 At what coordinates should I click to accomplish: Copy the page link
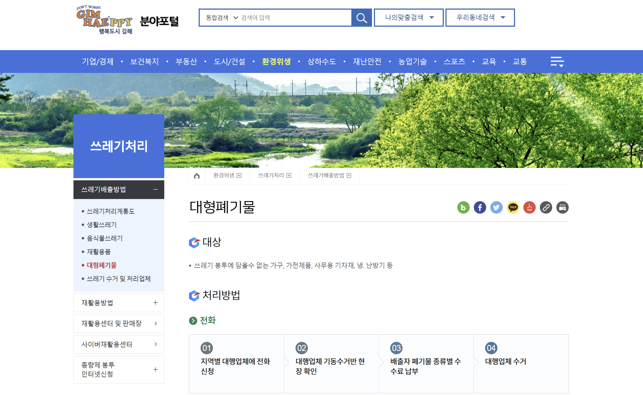click(x=546, y=208)
